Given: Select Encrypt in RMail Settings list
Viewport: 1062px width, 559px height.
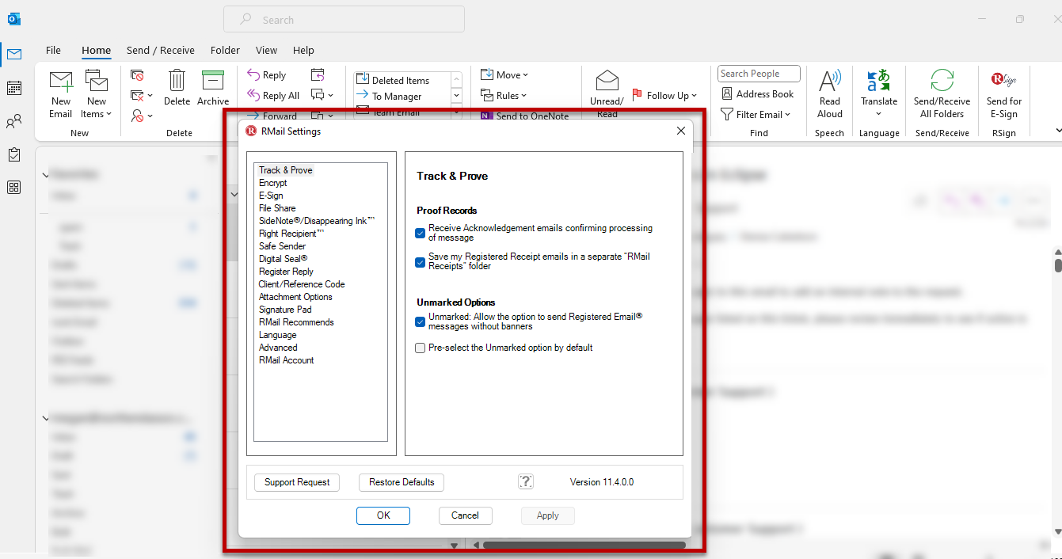Looking at the screenshot, I should point(272,183).
